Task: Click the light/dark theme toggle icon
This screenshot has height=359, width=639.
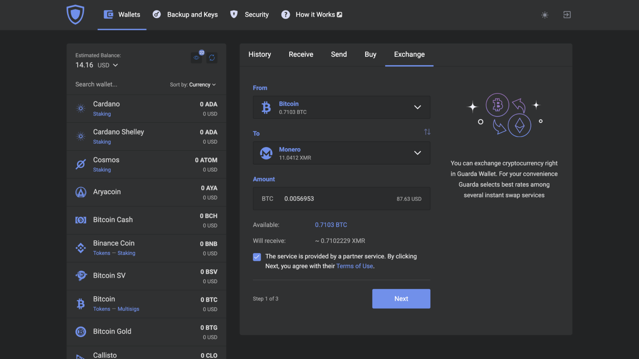Action: 545,15
